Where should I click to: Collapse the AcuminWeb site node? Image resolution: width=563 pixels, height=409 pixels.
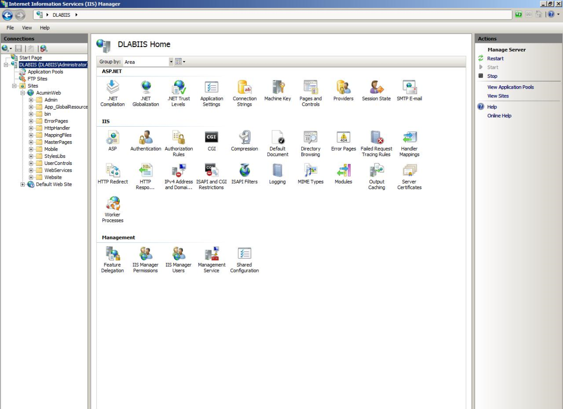[23, 93]
